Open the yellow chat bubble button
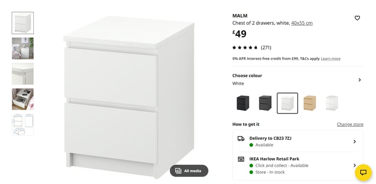The image size is (376, 184). point(363,172)
